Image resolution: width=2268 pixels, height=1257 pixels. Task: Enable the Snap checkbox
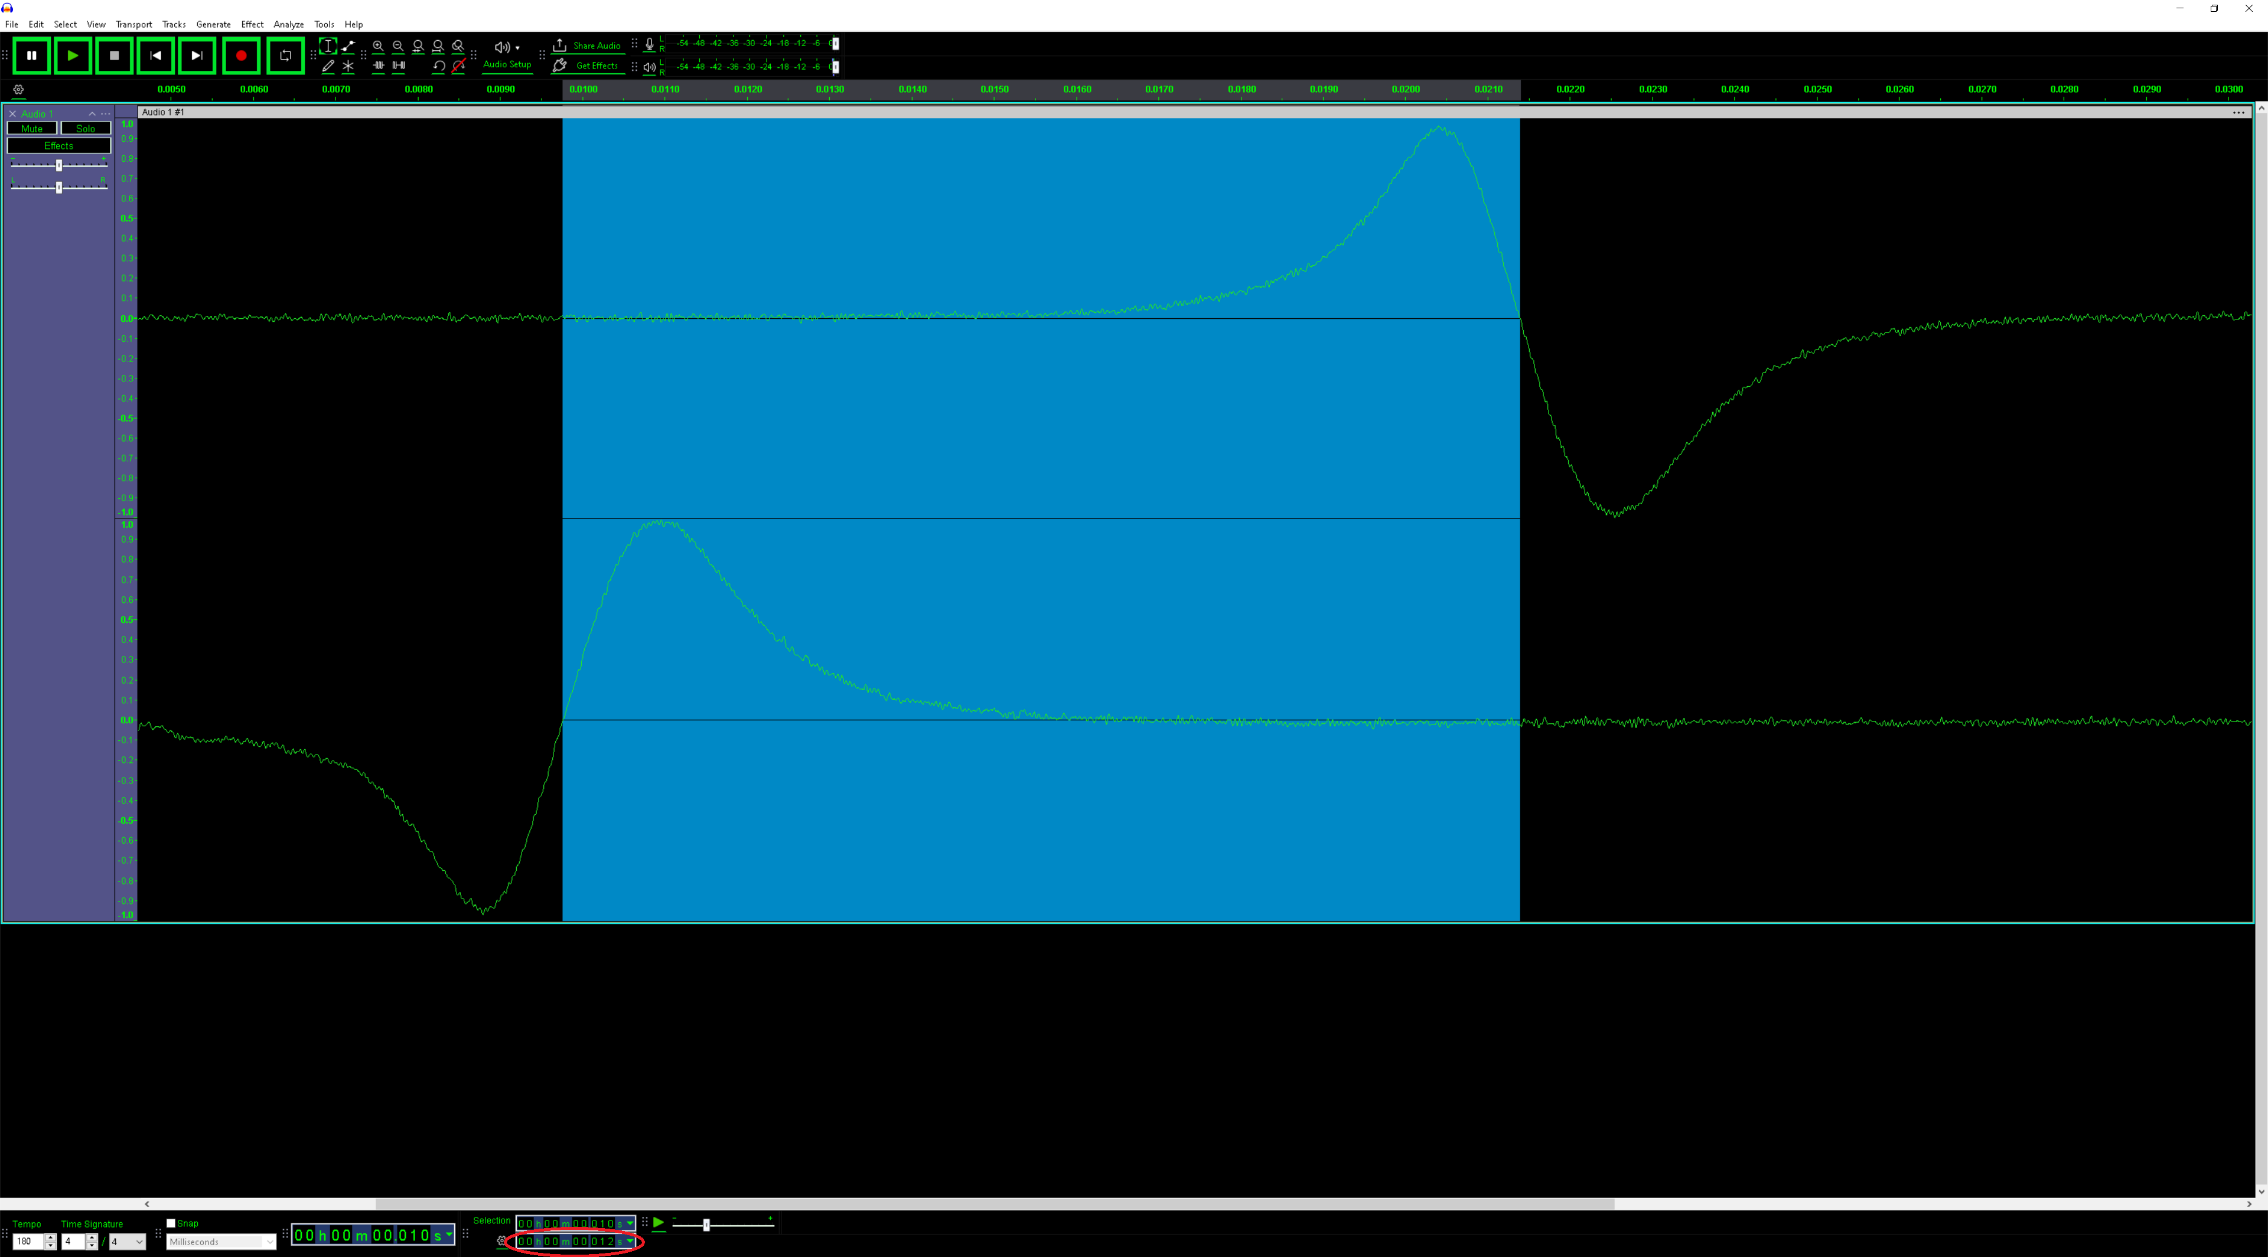coord(172,1223)
